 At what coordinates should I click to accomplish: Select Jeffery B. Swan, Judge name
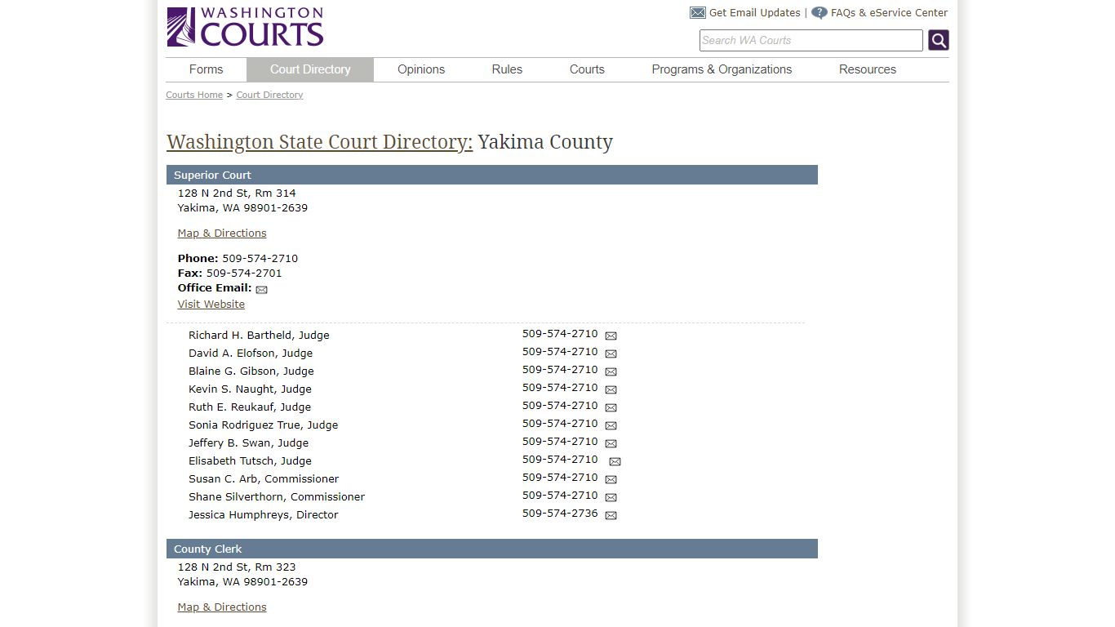[248, 443]
